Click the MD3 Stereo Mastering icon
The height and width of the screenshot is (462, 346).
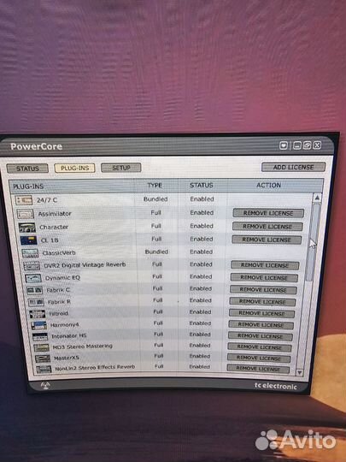click(42, 347)
